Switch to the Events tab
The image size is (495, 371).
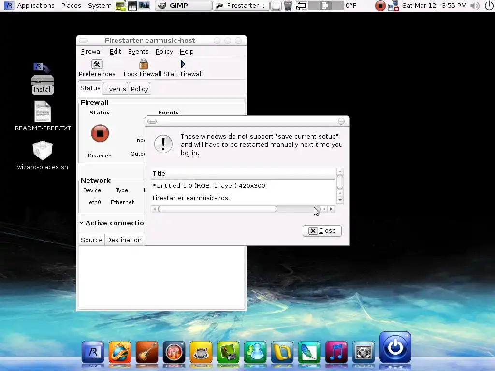[x=116, y=89]
